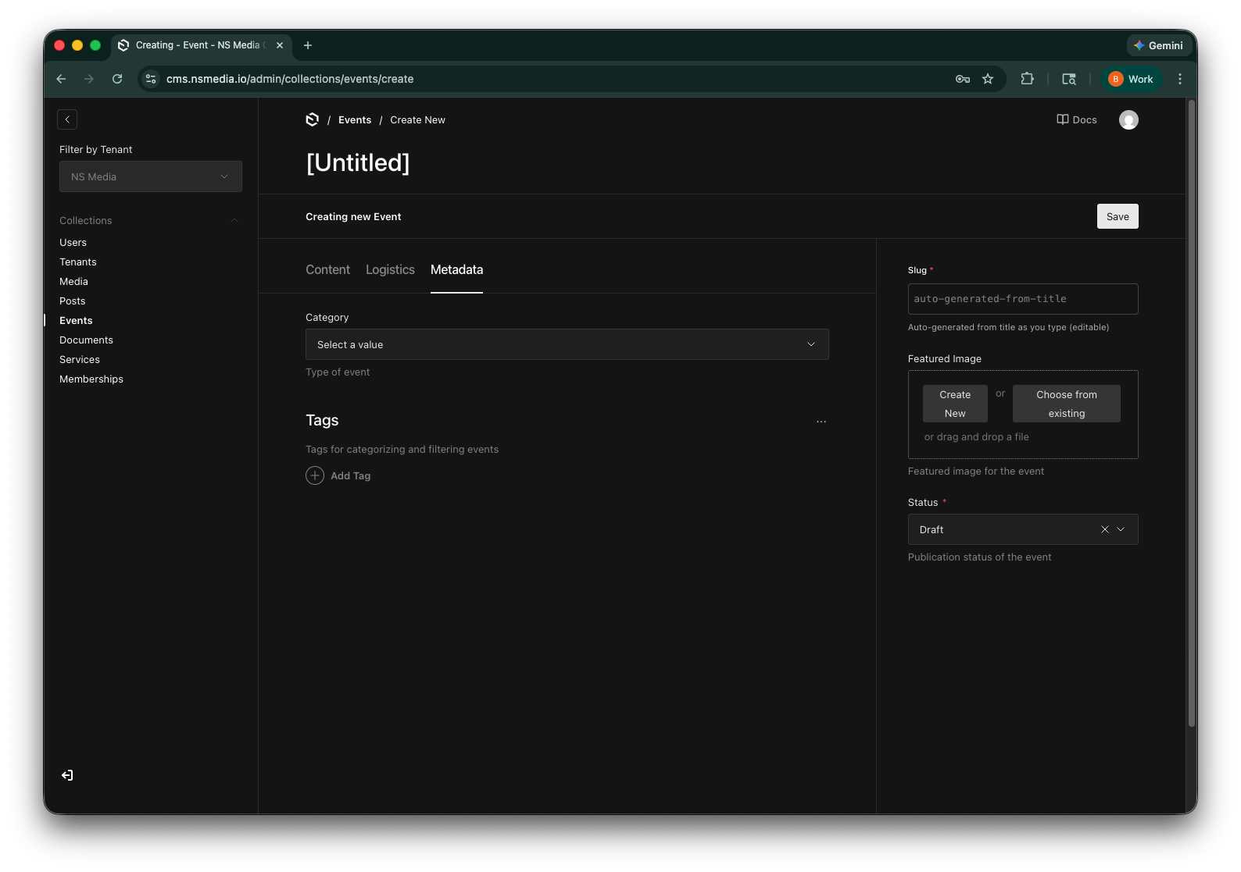1241x872 pixels.
Task: Open the Services collection
Action: point(80,359)
